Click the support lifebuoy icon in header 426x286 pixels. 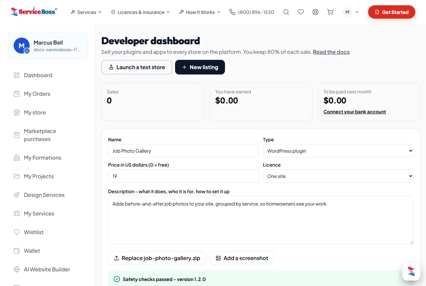(x=316, y=12)
